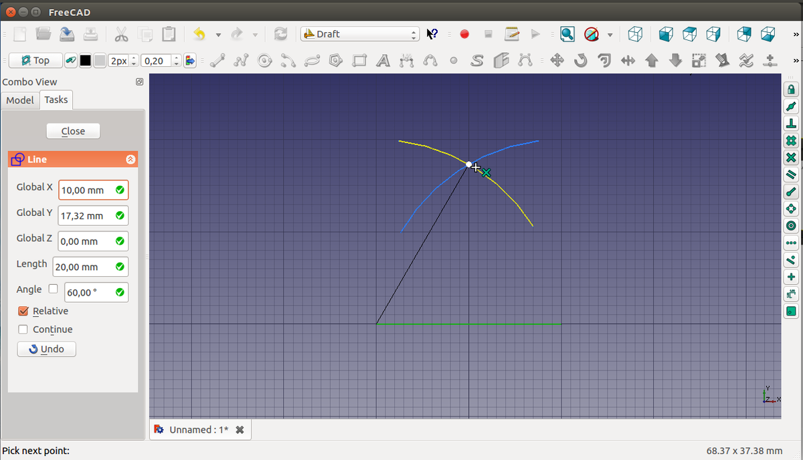Image resolution: width=803 pixels, height=460 pixels.
Task: Select the Draft Rotate tool
Action: click(x=580, y=61)
